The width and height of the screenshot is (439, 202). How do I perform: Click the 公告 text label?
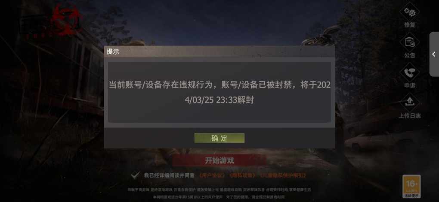[410, 55]
